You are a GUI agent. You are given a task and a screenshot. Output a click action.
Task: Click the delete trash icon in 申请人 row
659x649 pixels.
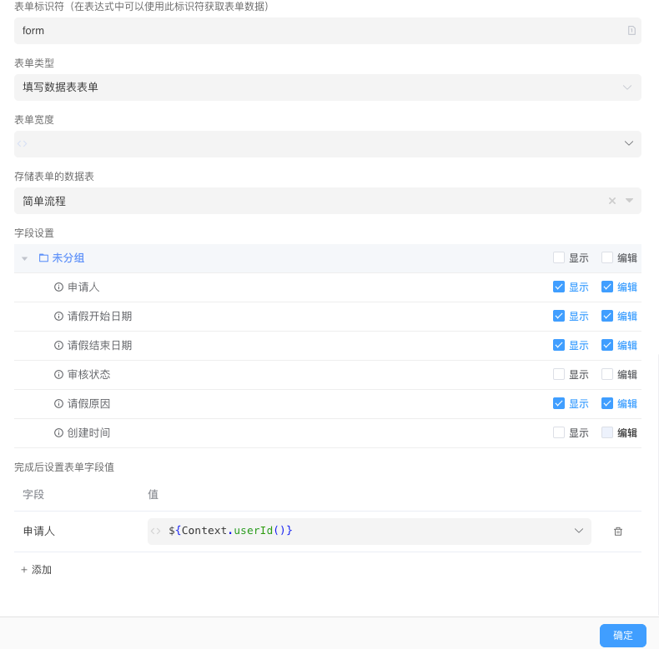coord(618,532)
